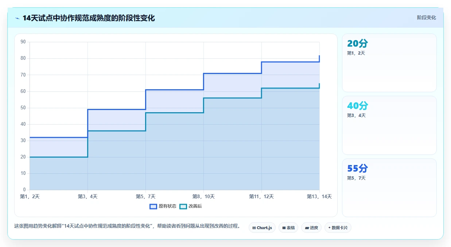This screenshot has height=247, width=451.
Task: Open the 40分 data card
Action: pos(389,125)
